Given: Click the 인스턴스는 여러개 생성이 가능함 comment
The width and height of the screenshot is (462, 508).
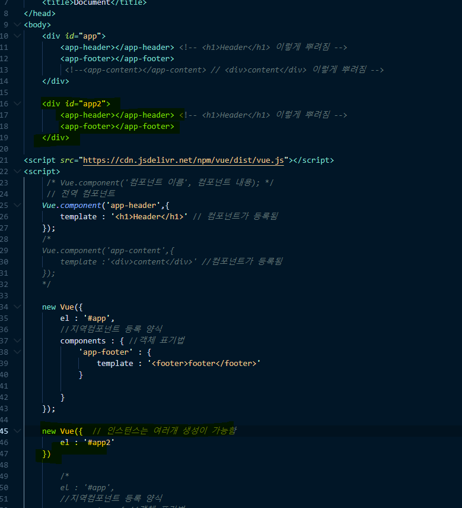Looking at the screenshot, I should (171, 431).
